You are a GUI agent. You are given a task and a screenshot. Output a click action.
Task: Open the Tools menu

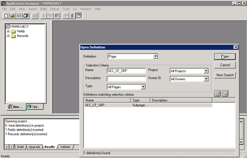[66, 9]
